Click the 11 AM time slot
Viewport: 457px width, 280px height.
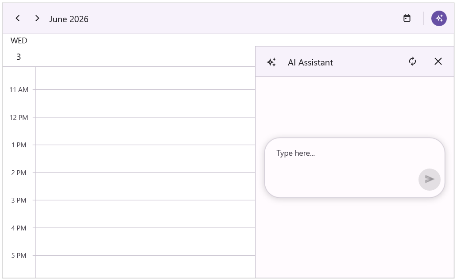coord(145,104)
